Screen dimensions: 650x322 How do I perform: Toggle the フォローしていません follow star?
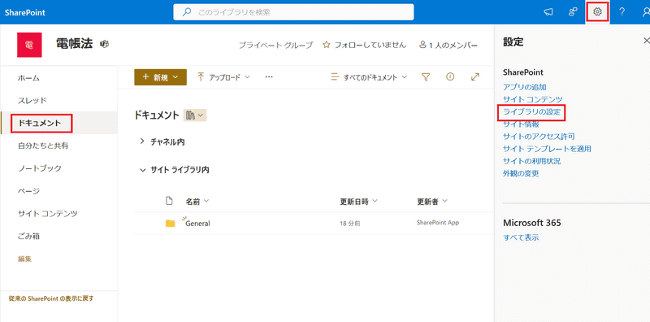point(327,45)
